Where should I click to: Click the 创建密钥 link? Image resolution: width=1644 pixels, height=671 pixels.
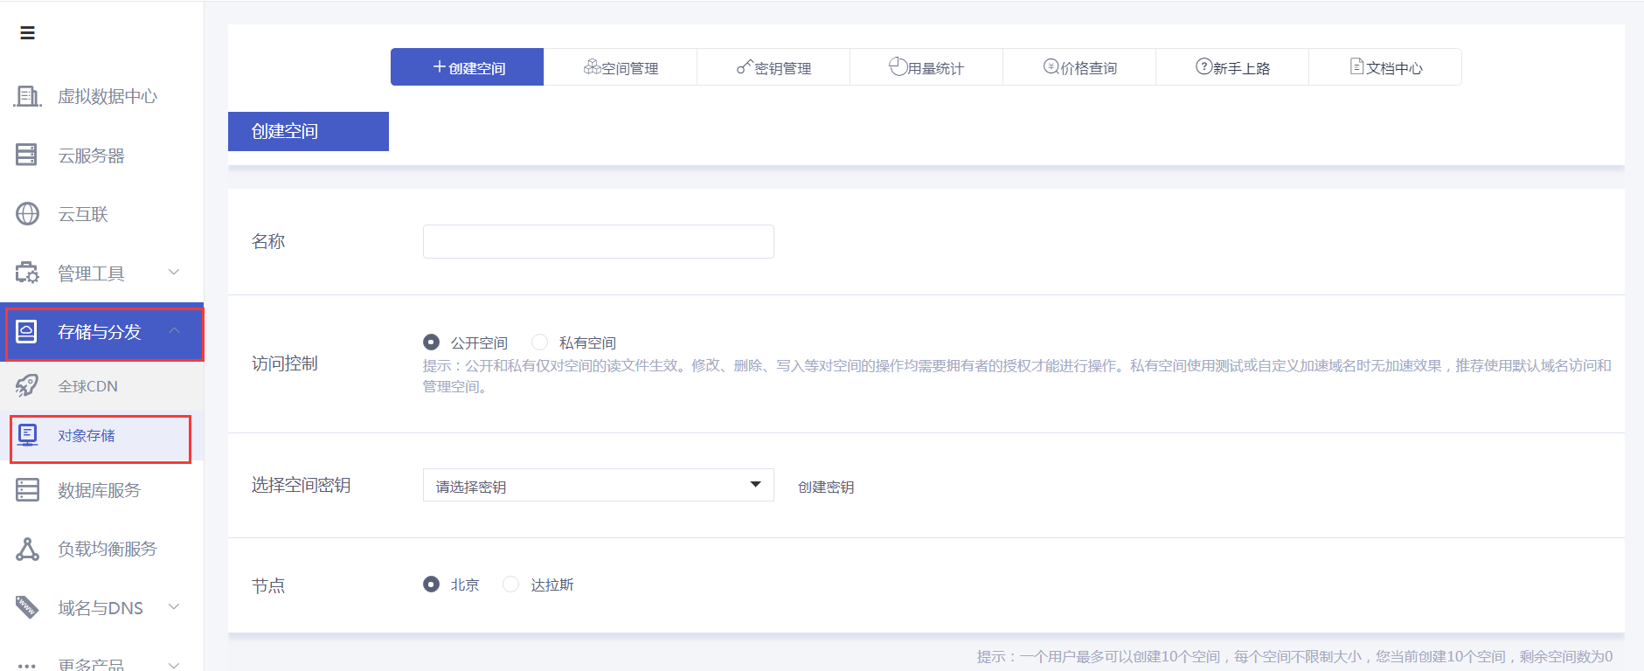coord(826,487)
